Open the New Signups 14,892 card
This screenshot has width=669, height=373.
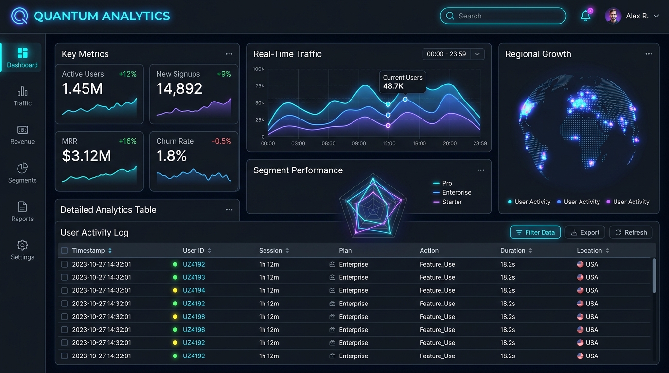point(194,94)
